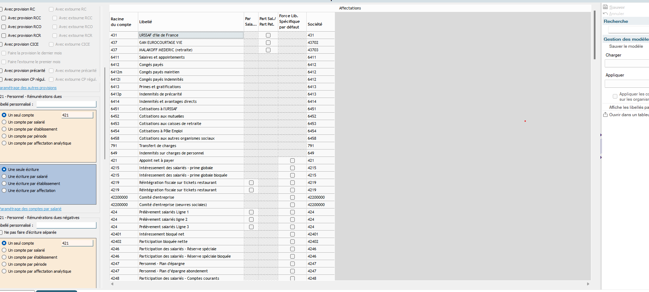Check Force Lib. box for Comité d'entreprise (oeuvres sociales)
Screen dimensions: 649x292
292,205
